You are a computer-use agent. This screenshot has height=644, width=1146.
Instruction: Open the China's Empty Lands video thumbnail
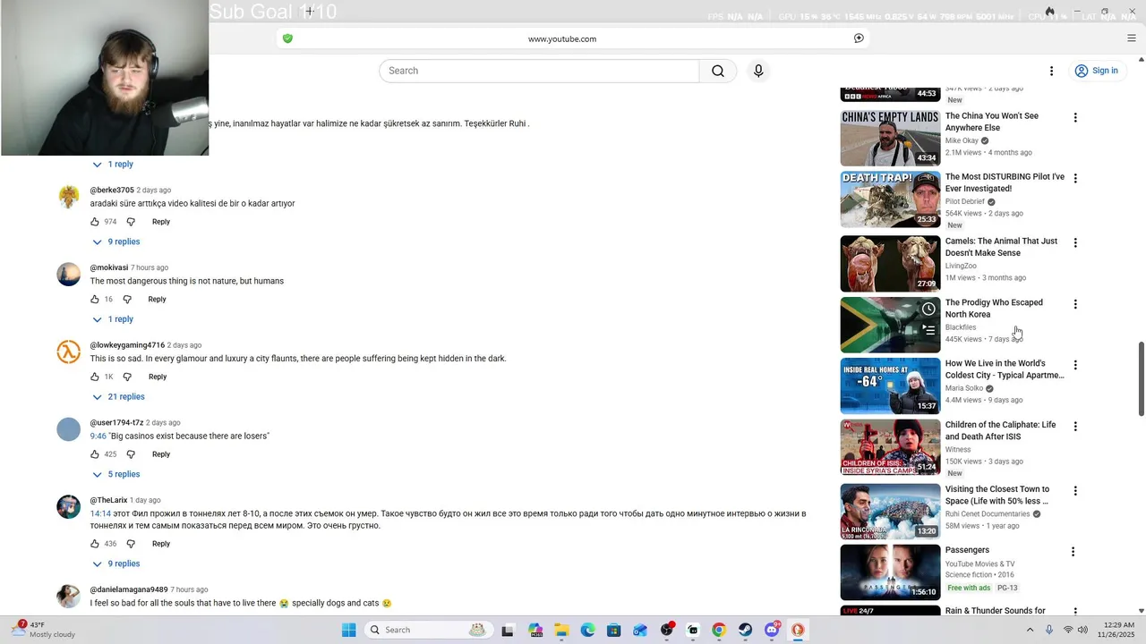coord(890,138)
